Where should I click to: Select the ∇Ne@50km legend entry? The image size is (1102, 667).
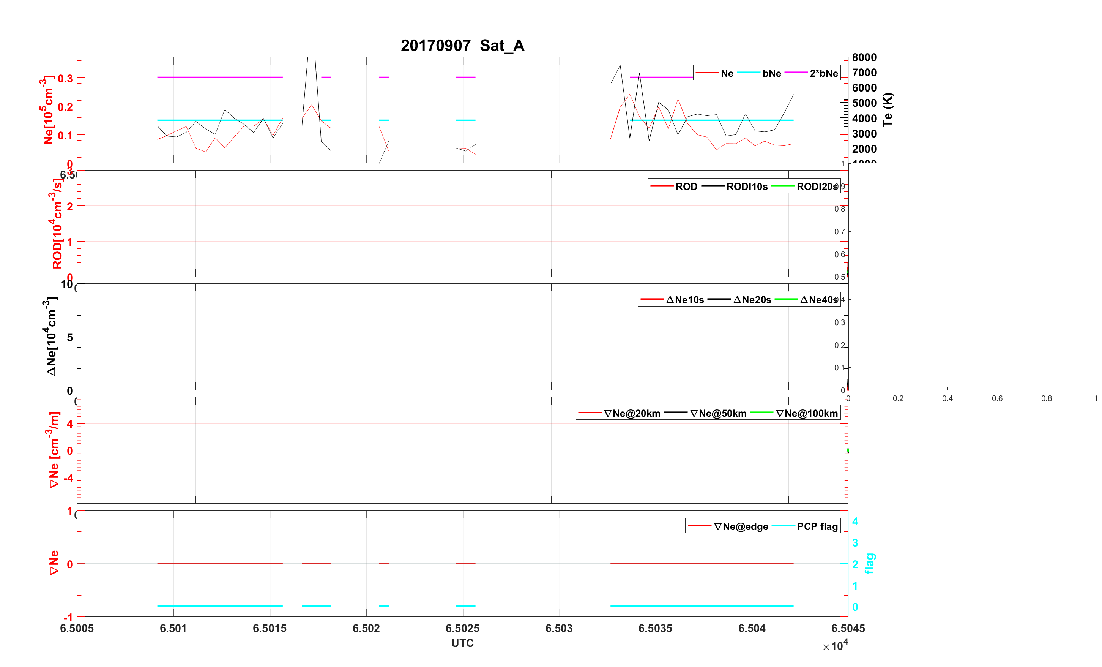coord(718,414)
